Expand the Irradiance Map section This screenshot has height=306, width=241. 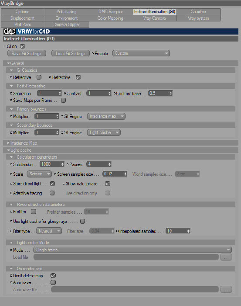click(x=8, y=143)
